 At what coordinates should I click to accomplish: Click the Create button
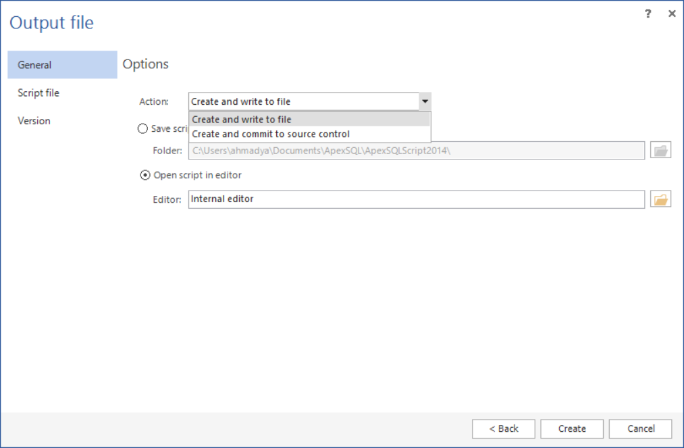point(572,428)
